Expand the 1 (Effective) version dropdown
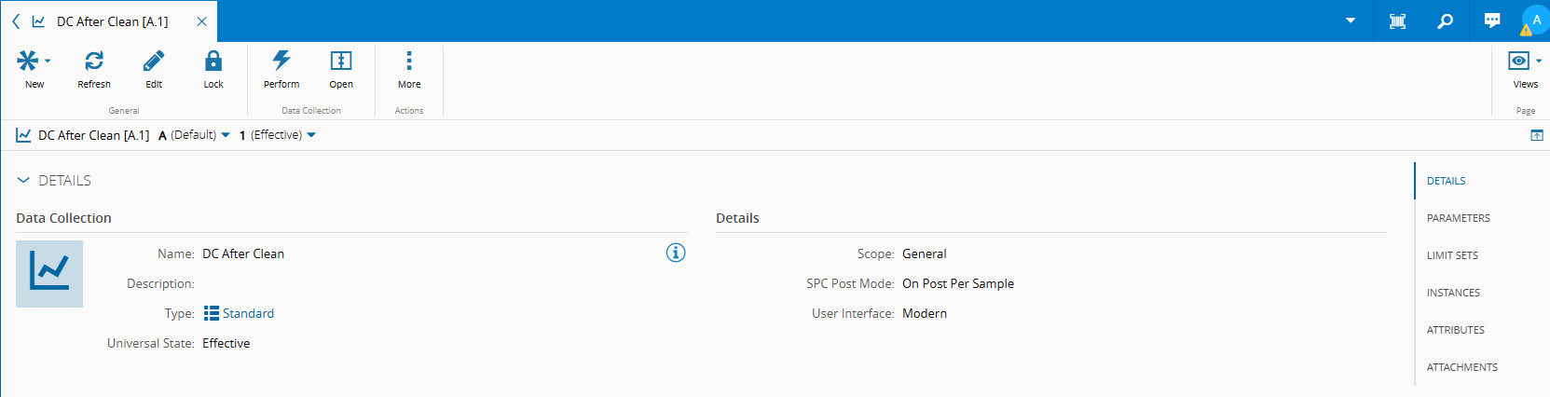1550x397 pixels. [311, 135]
